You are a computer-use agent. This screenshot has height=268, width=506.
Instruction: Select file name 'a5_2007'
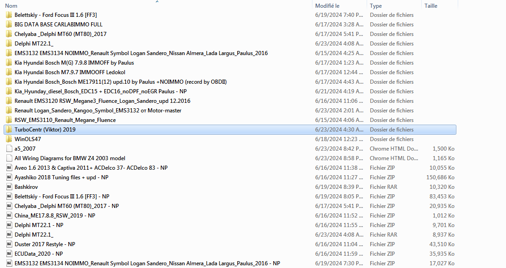pos(25,149)
